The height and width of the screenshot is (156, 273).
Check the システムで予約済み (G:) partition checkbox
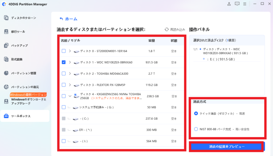[x=63, y=107]
